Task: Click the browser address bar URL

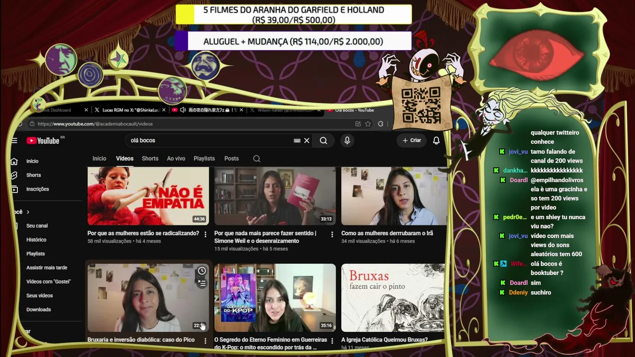Action: click(95, 124)
